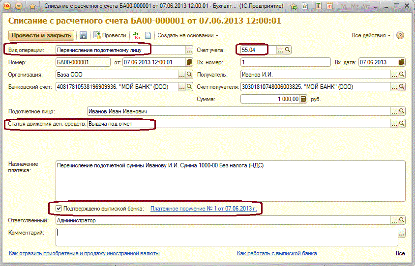
Task: Open the calendar picker beside document date
Action: (189, 62)
